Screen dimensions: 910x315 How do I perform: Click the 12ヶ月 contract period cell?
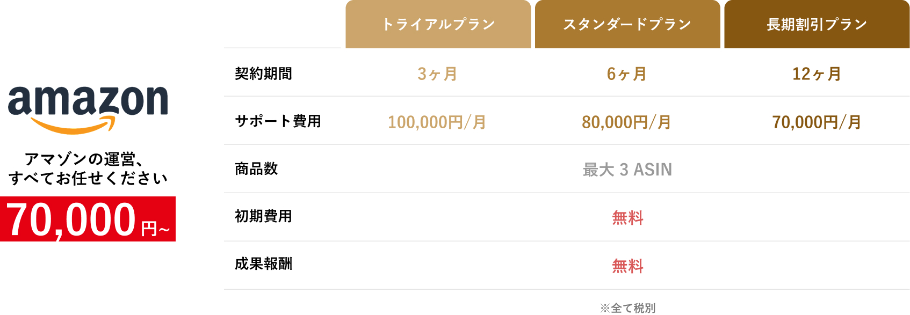point(817,74)
